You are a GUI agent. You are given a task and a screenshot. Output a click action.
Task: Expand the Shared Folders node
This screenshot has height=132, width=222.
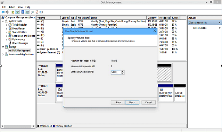[x=6, y=32]
